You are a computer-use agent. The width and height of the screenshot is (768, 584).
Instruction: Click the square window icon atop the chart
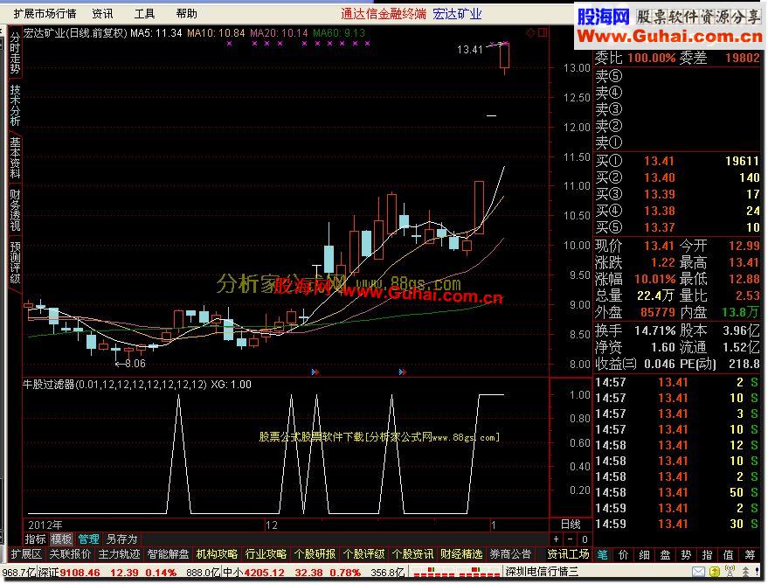coord(543,33)
